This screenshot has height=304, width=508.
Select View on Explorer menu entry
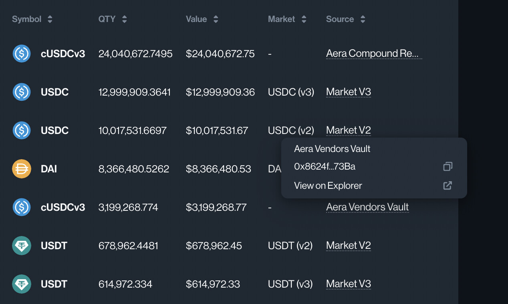pyautogui.click(x=328, y=186)
